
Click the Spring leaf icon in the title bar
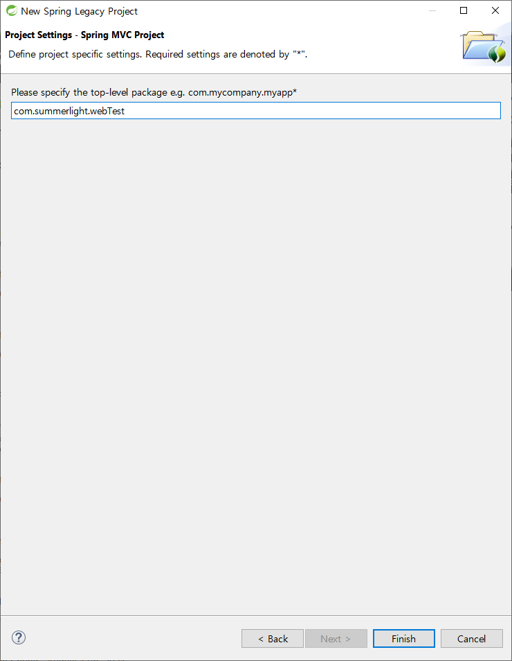[11, 10]
